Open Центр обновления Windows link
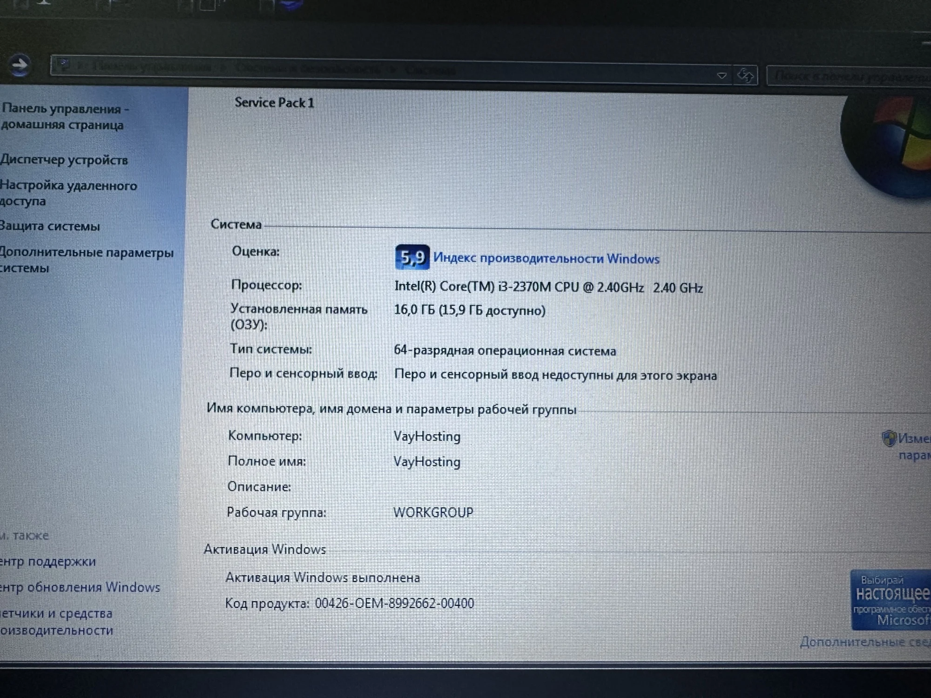Screen dimensions: 931x698 (x=80, y=587)
